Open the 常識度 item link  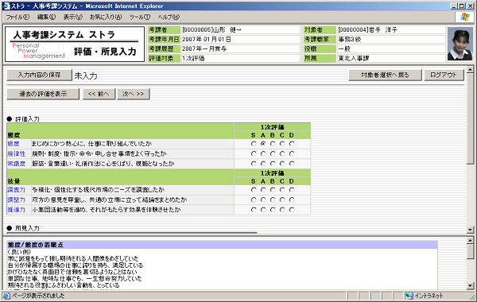coord(17,164)
